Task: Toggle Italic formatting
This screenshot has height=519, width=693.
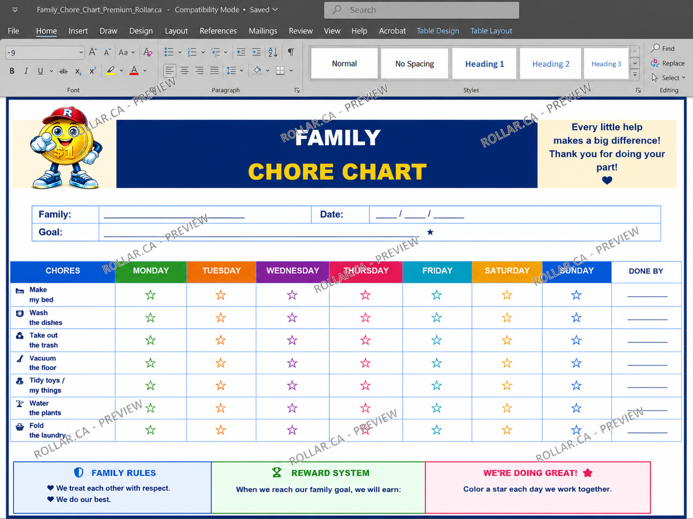Action: tap(26, 71)
